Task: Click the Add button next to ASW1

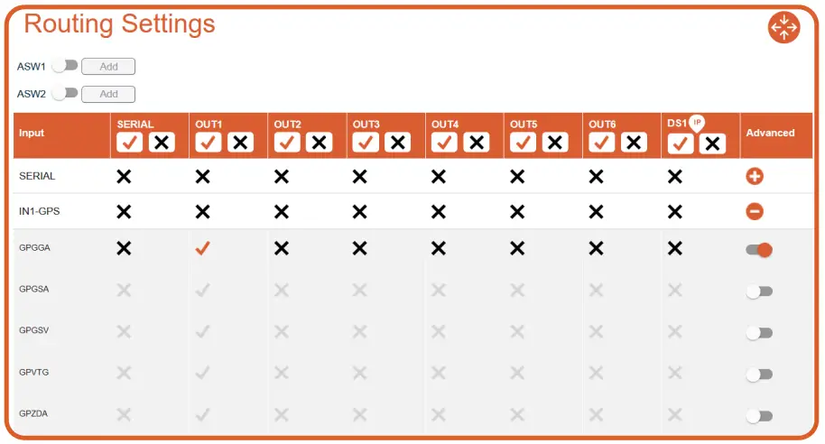Action: tap(108, 66)
